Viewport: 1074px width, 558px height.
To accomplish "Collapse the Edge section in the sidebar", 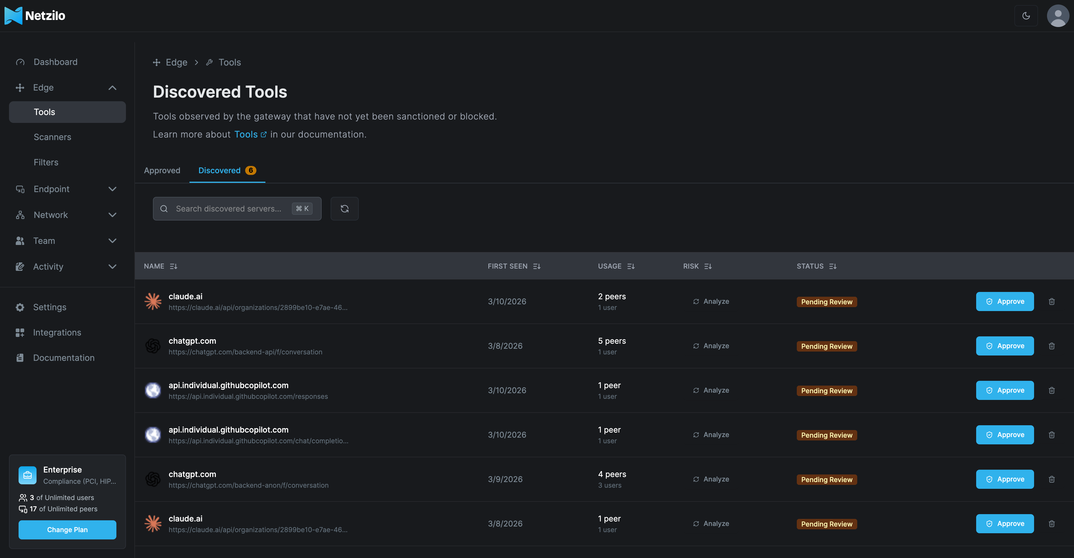I will pos(112,87).
